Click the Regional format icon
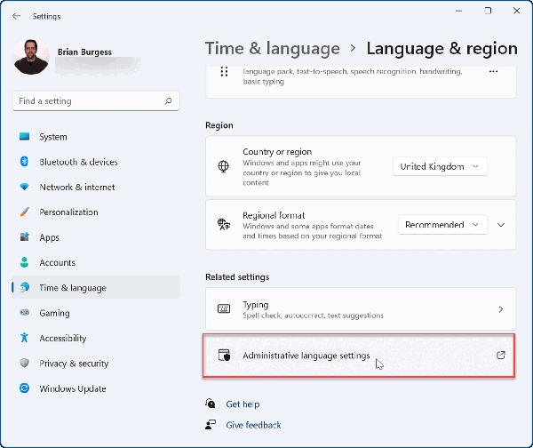533x448 pixels. [224, 225]
